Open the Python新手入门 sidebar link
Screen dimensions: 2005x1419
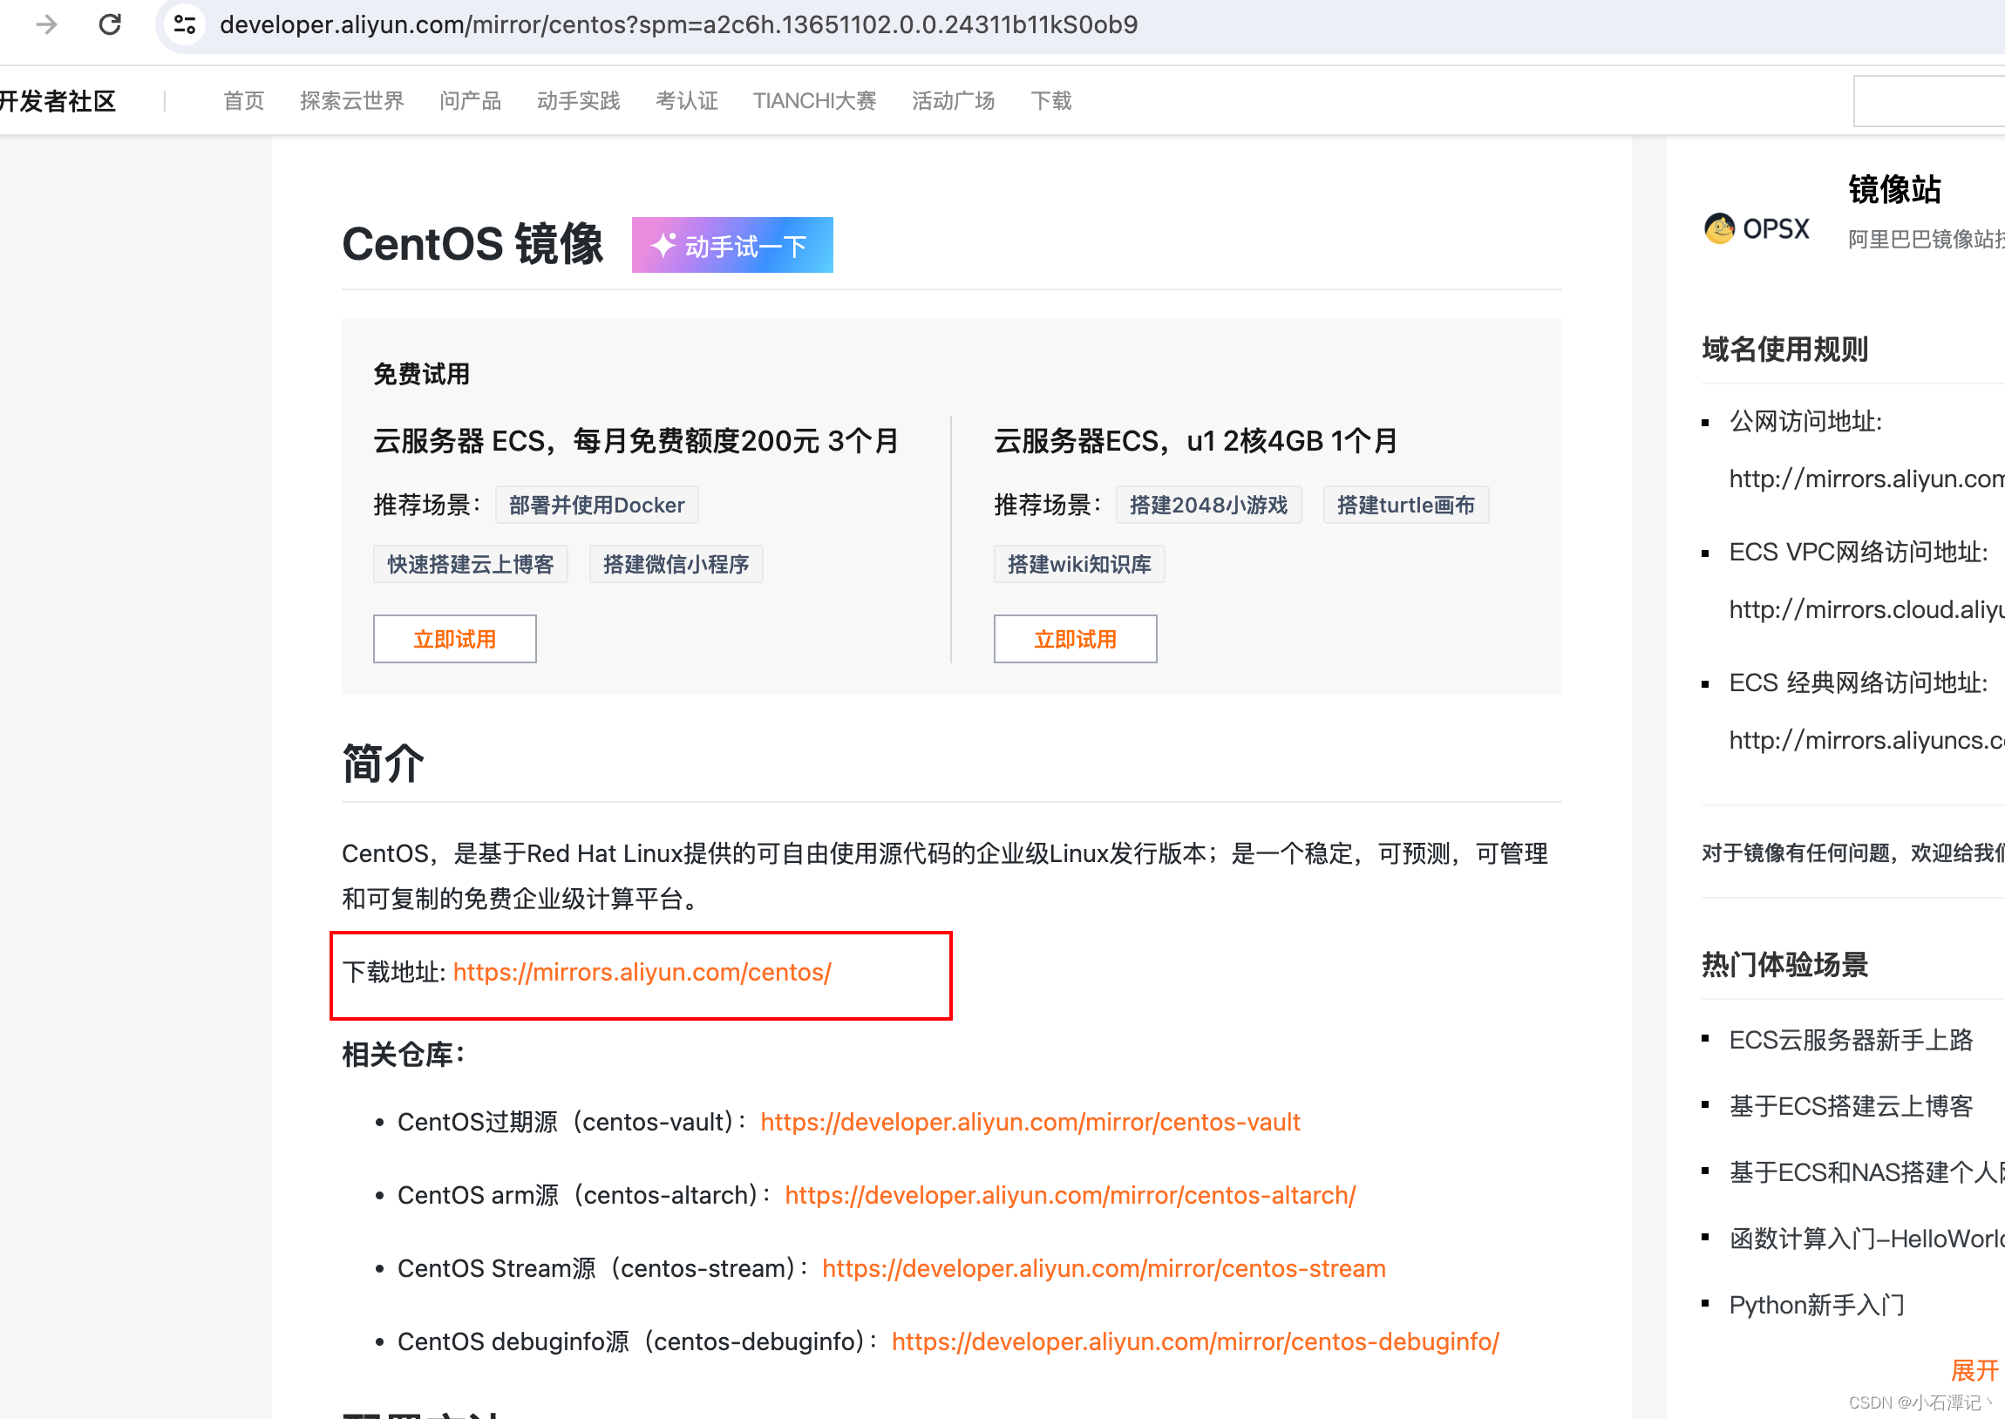1817,1305
